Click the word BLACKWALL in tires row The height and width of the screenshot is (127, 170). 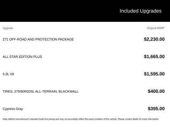[68, 91]
